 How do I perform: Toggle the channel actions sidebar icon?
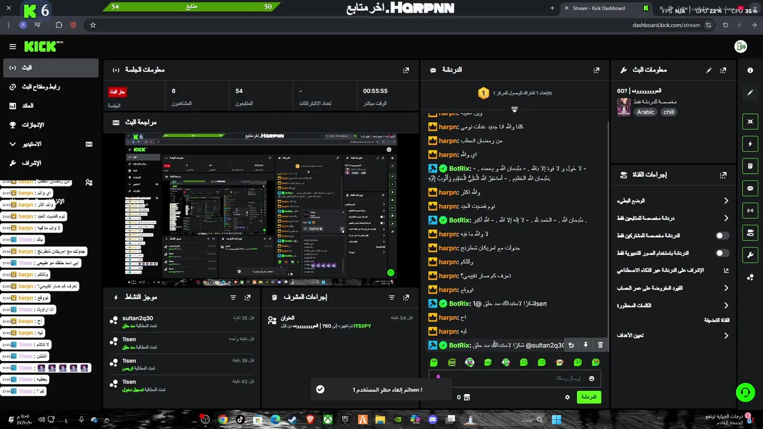(x=750, y=232)
